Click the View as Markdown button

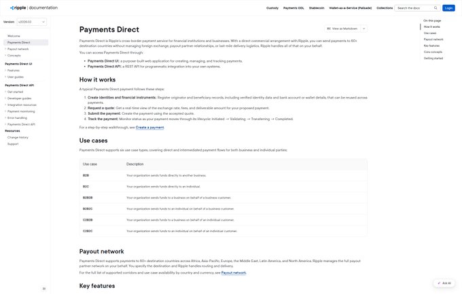[342, 29]
